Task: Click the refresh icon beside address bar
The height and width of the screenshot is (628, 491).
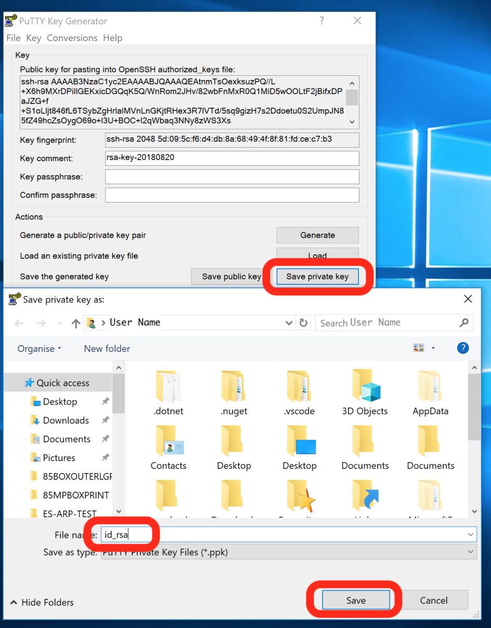Action: (x=304, y=323)
